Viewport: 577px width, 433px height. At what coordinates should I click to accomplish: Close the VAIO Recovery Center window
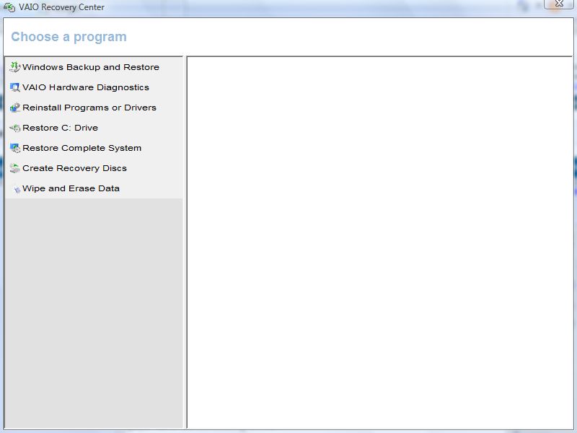coord(559,4)
